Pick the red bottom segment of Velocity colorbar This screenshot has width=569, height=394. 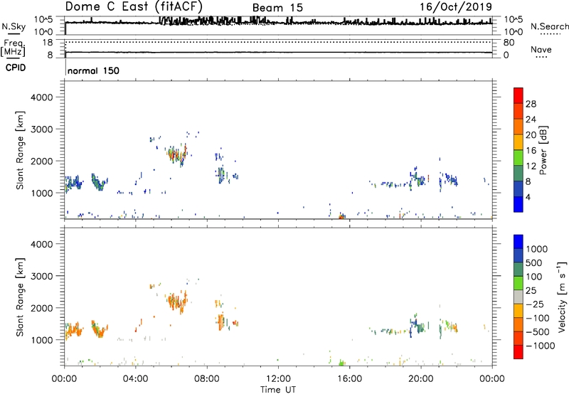point(519,352)
